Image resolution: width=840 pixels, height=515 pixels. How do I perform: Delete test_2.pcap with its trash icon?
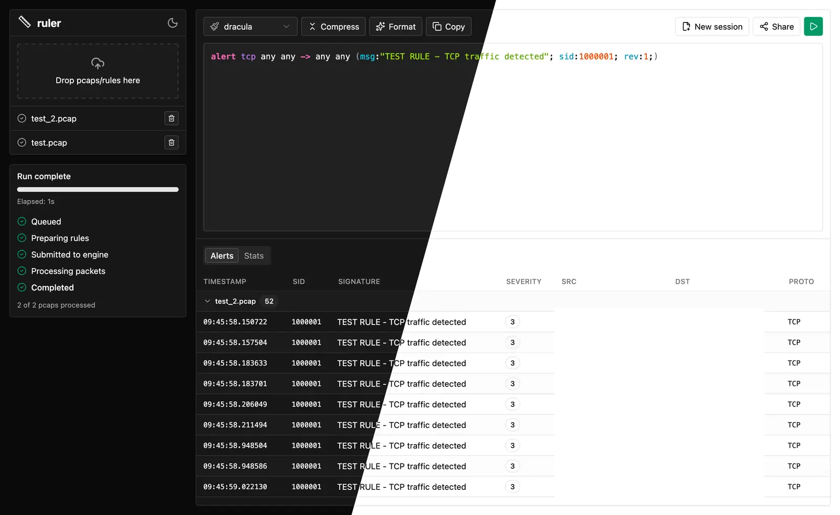[172, 119]
